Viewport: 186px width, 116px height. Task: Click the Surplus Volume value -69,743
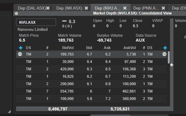(104, 40)
